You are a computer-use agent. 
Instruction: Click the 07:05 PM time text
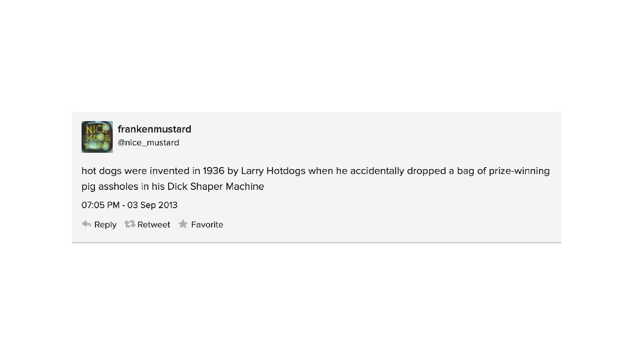[100, 205]
